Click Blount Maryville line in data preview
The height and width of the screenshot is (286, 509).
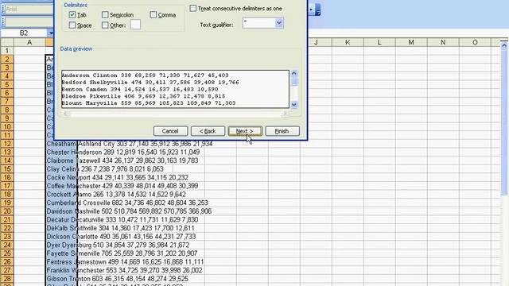tap(149, 103)
